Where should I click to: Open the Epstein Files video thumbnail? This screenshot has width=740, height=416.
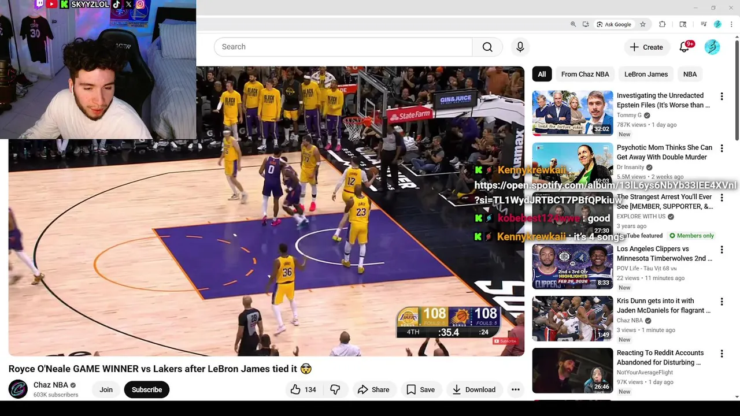(x=572, y=113)
